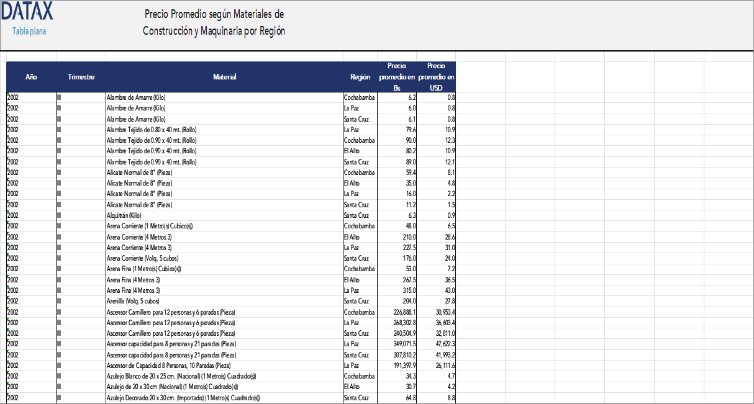This screenshot has width=754, height=404.
Task: Select the Material column header
Action: click(x=224, y=77)
